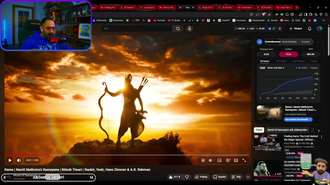This screenshot has height=185, width=330.
Task: Open the NotebookLM bookmark
Action: (257, 20)
